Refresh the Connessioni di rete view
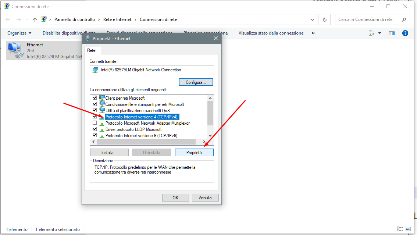Image resolution: width=417 pixels, height=235 pixels. click(324, 19)
